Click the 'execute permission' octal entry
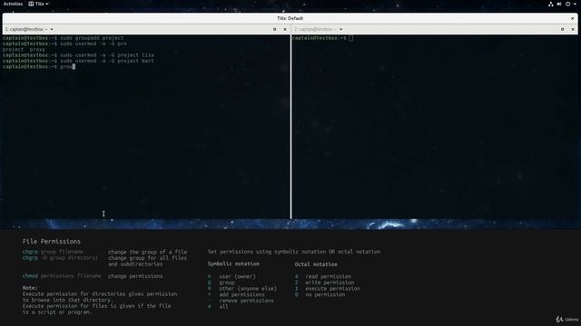The height and width of the screenshot is (326, 581). [x=333, y=289]
